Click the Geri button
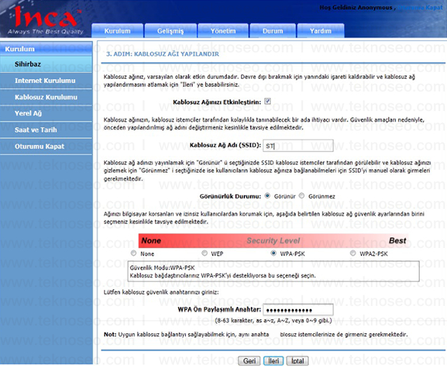The height and width of the screenshot is (366, 447). point(249,361)
